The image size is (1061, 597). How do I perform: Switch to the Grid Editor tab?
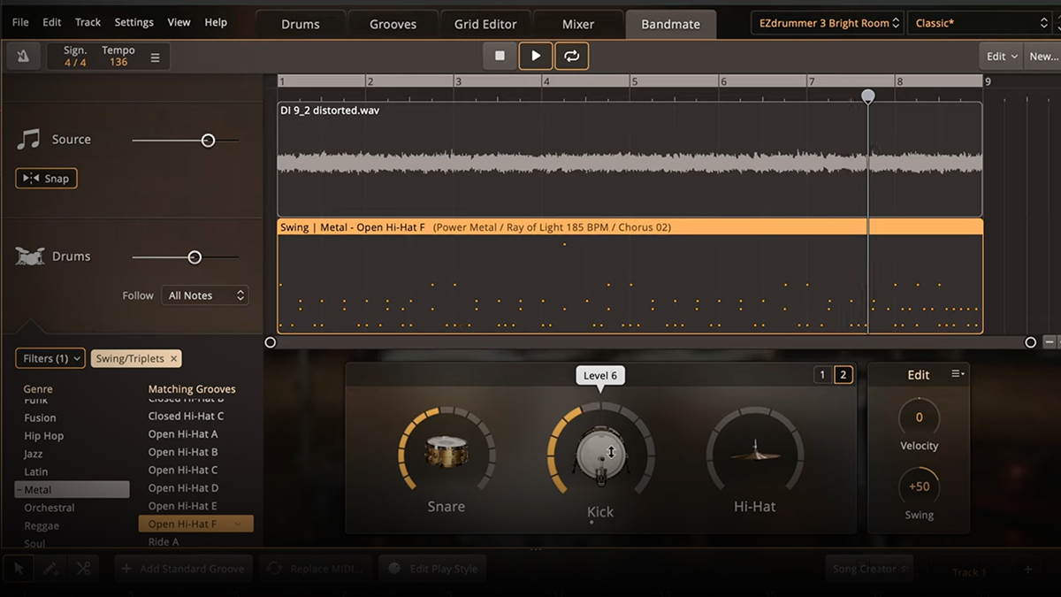point(485,24)
